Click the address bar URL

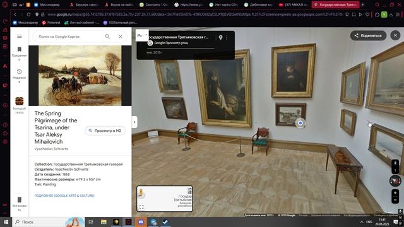point(195,15)
